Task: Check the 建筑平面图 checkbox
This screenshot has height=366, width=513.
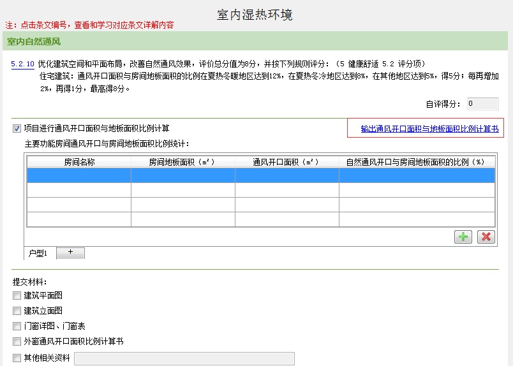Action: click(17, 295)
